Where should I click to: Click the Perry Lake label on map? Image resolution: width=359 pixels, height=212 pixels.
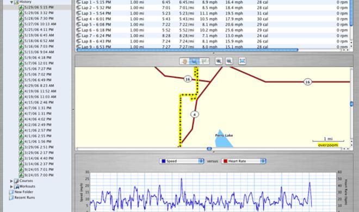tap(224, 135)
